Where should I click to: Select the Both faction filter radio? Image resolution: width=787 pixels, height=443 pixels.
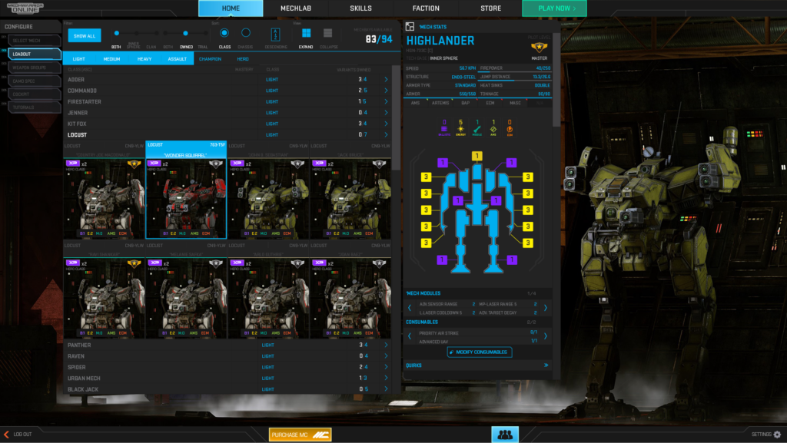click(117, 33)
